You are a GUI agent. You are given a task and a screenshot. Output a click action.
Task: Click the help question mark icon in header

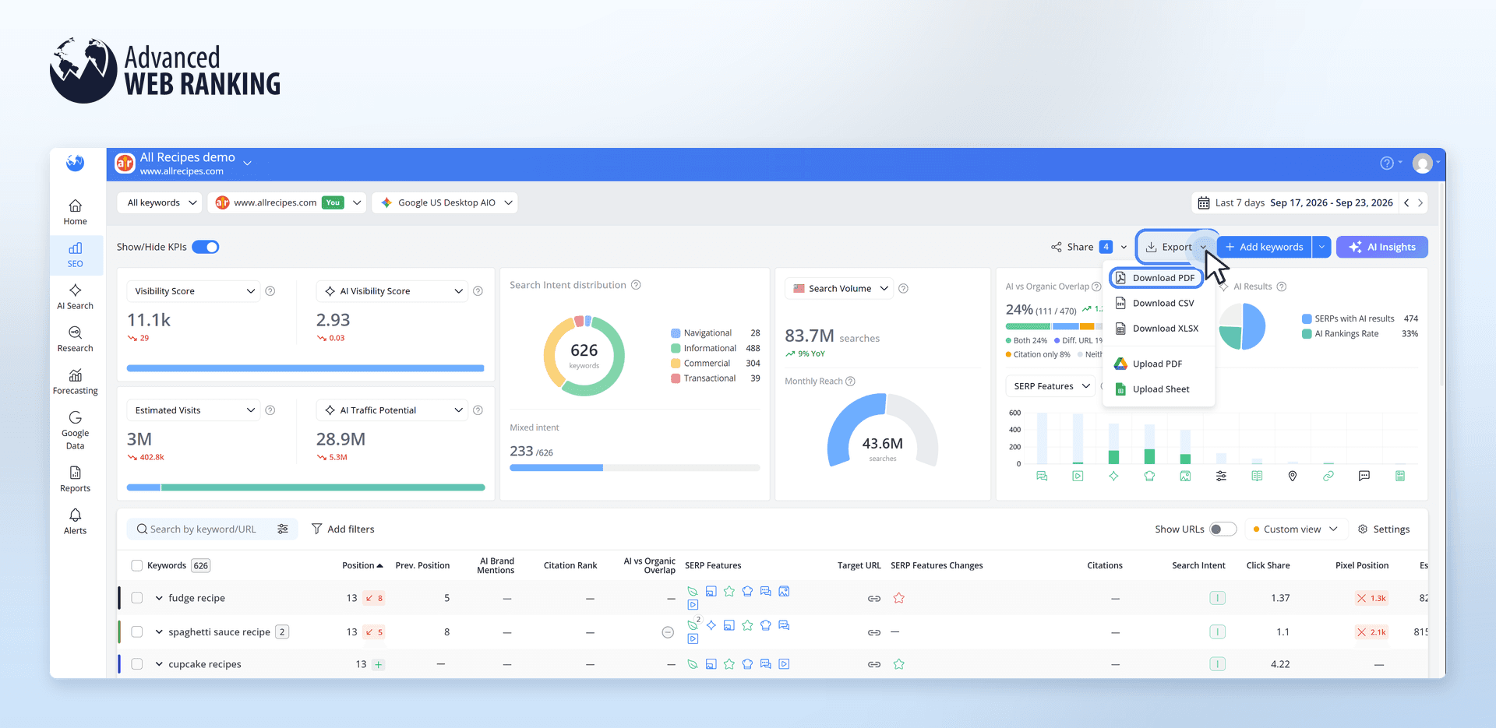tap(1387, 163)
